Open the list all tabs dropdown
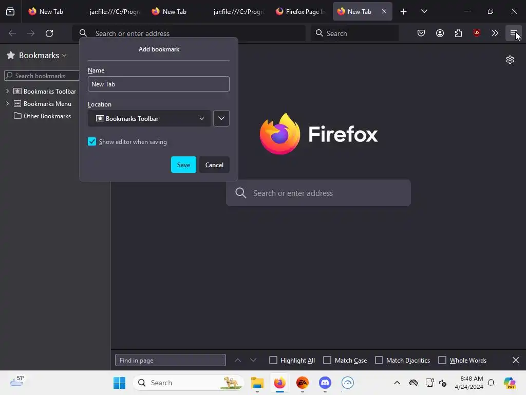 coord(424,11)
